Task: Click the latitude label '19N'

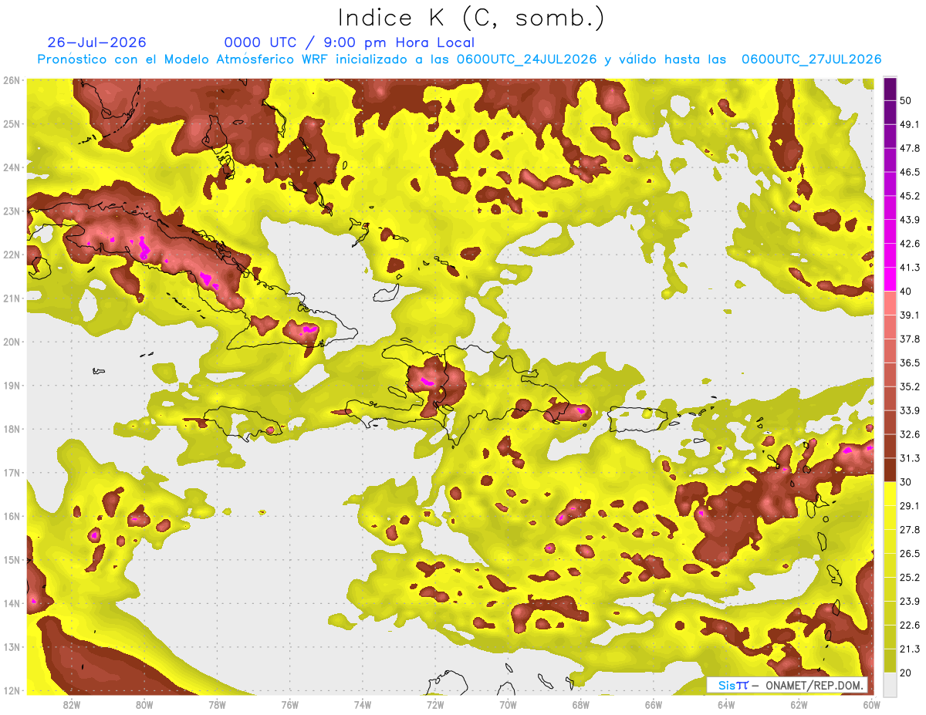Action: point(12,385)
